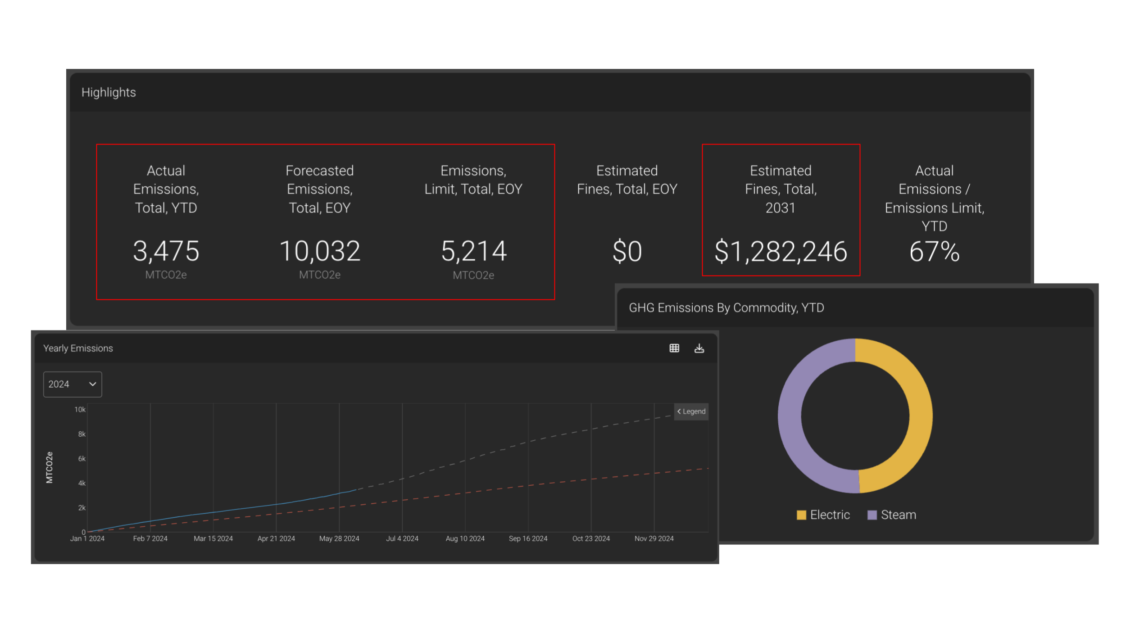1126x633 pixels.
Task: Toggle the Steam legend entry
Action: (898, 515)
